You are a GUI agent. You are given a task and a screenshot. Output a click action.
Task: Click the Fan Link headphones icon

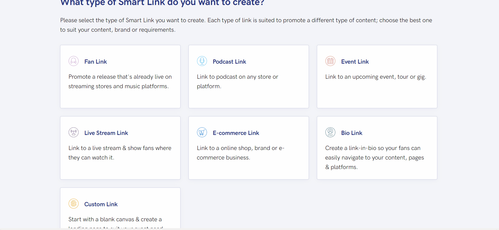pyautogui.click(x=74, y=61)
